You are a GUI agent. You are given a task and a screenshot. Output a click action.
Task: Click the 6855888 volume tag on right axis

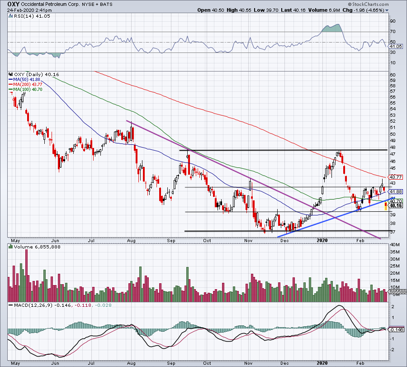398,292
